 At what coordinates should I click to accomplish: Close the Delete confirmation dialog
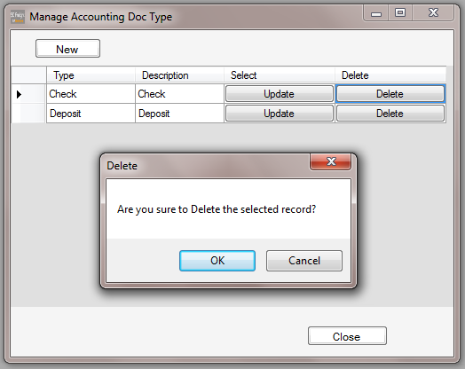pos(331,161)
